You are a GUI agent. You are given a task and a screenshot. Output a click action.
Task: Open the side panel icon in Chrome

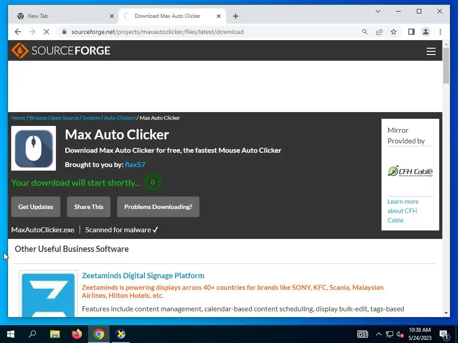tap(411, 32)
